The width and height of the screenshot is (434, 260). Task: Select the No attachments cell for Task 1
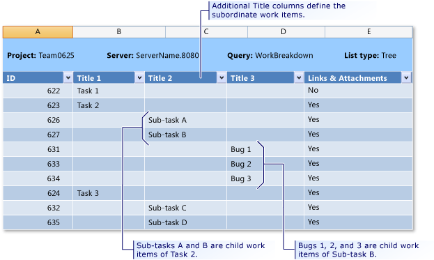tap(358, 91)
